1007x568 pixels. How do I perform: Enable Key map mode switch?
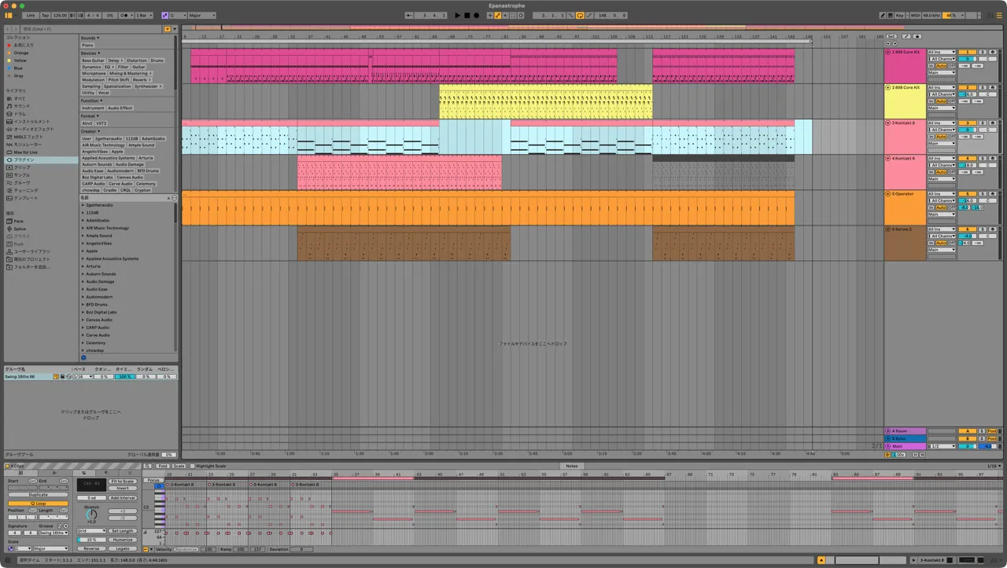pyautogui.click(x=900, y=15)
